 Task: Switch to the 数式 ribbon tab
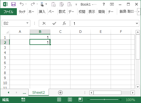click(62, 12)
